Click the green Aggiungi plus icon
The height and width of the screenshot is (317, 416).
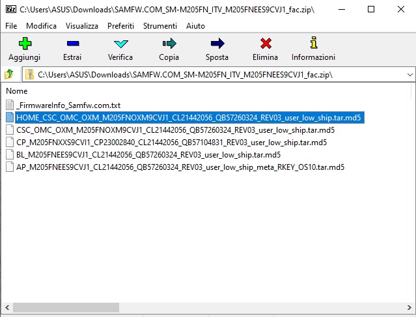pyautogui.click(x=25, y=44)
